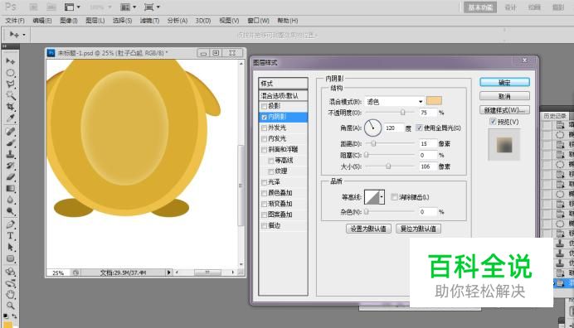
Task: Open the arrange documents dropdown in top bar
Action: (129, 7)
